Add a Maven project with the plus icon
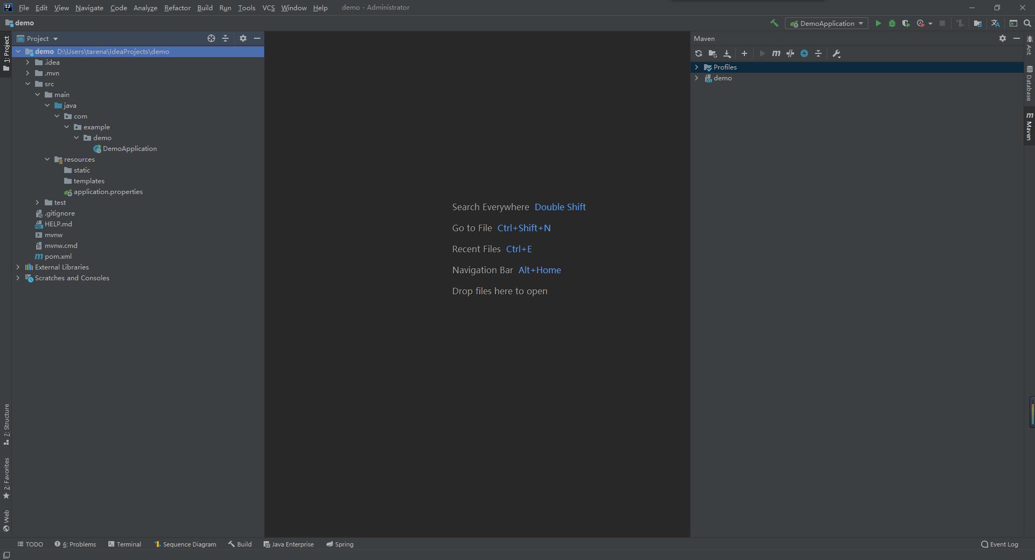 click(x=744, y=53)
